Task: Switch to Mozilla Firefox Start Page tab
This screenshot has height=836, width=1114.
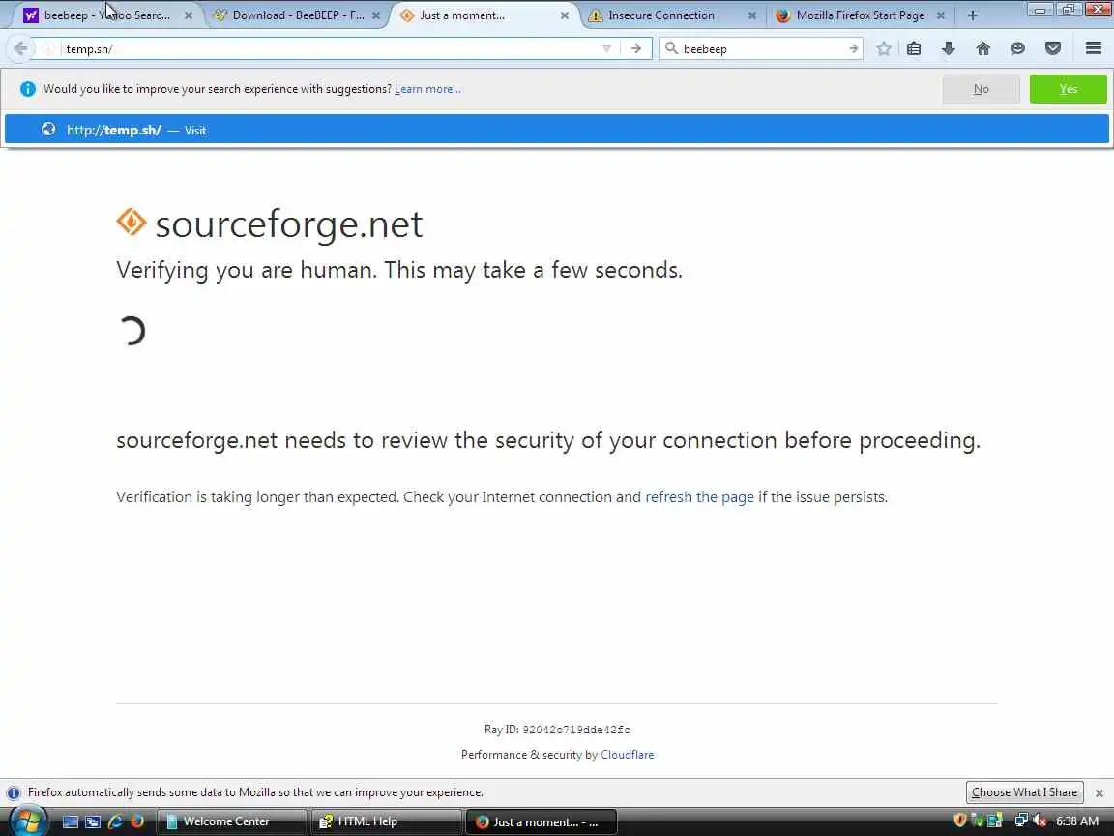Action: click(x=861, y=15)
